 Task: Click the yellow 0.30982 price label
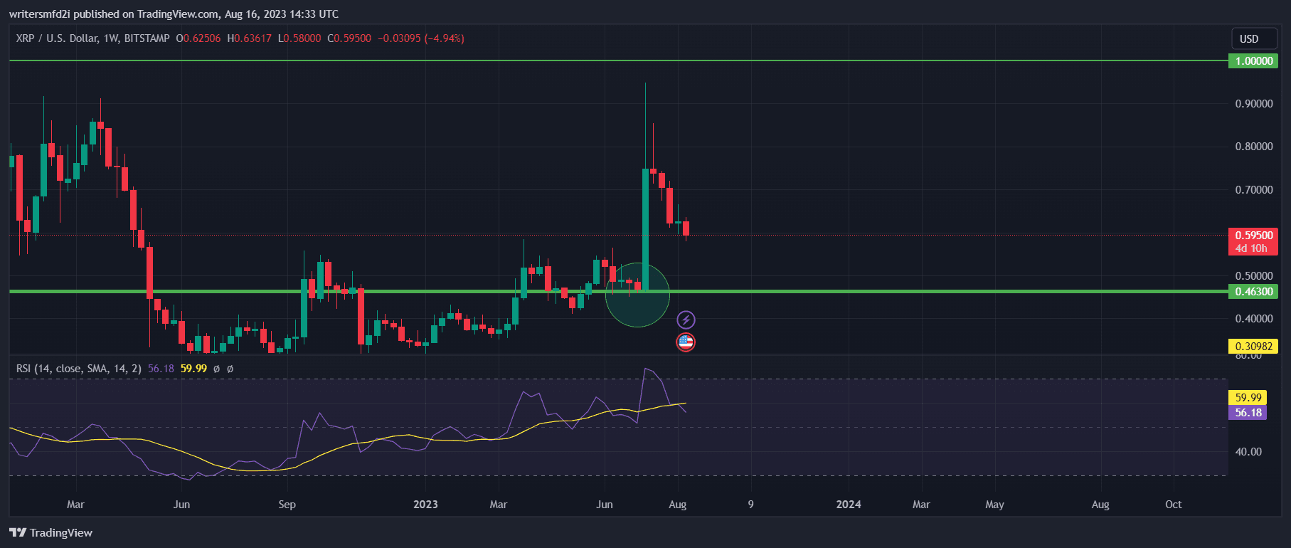1253,347
